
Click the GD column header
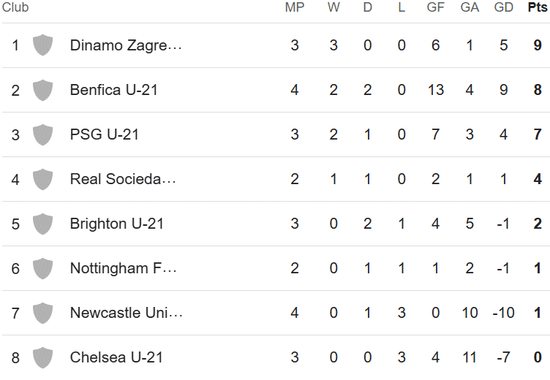pyautogui.click(x=503, y=8)
